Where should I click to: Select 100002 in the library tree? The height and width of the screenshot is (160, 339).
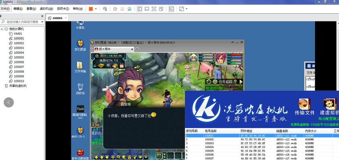[x=19, y=43]
